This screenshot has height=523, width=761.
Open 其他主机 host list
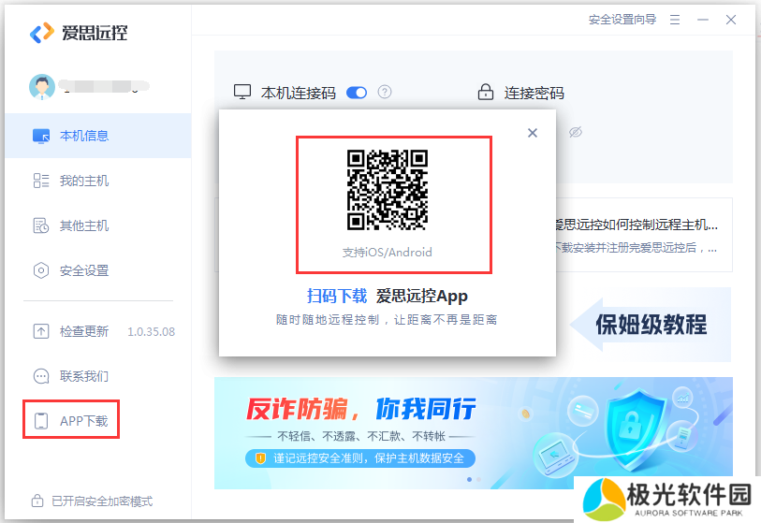coord(84,225)
